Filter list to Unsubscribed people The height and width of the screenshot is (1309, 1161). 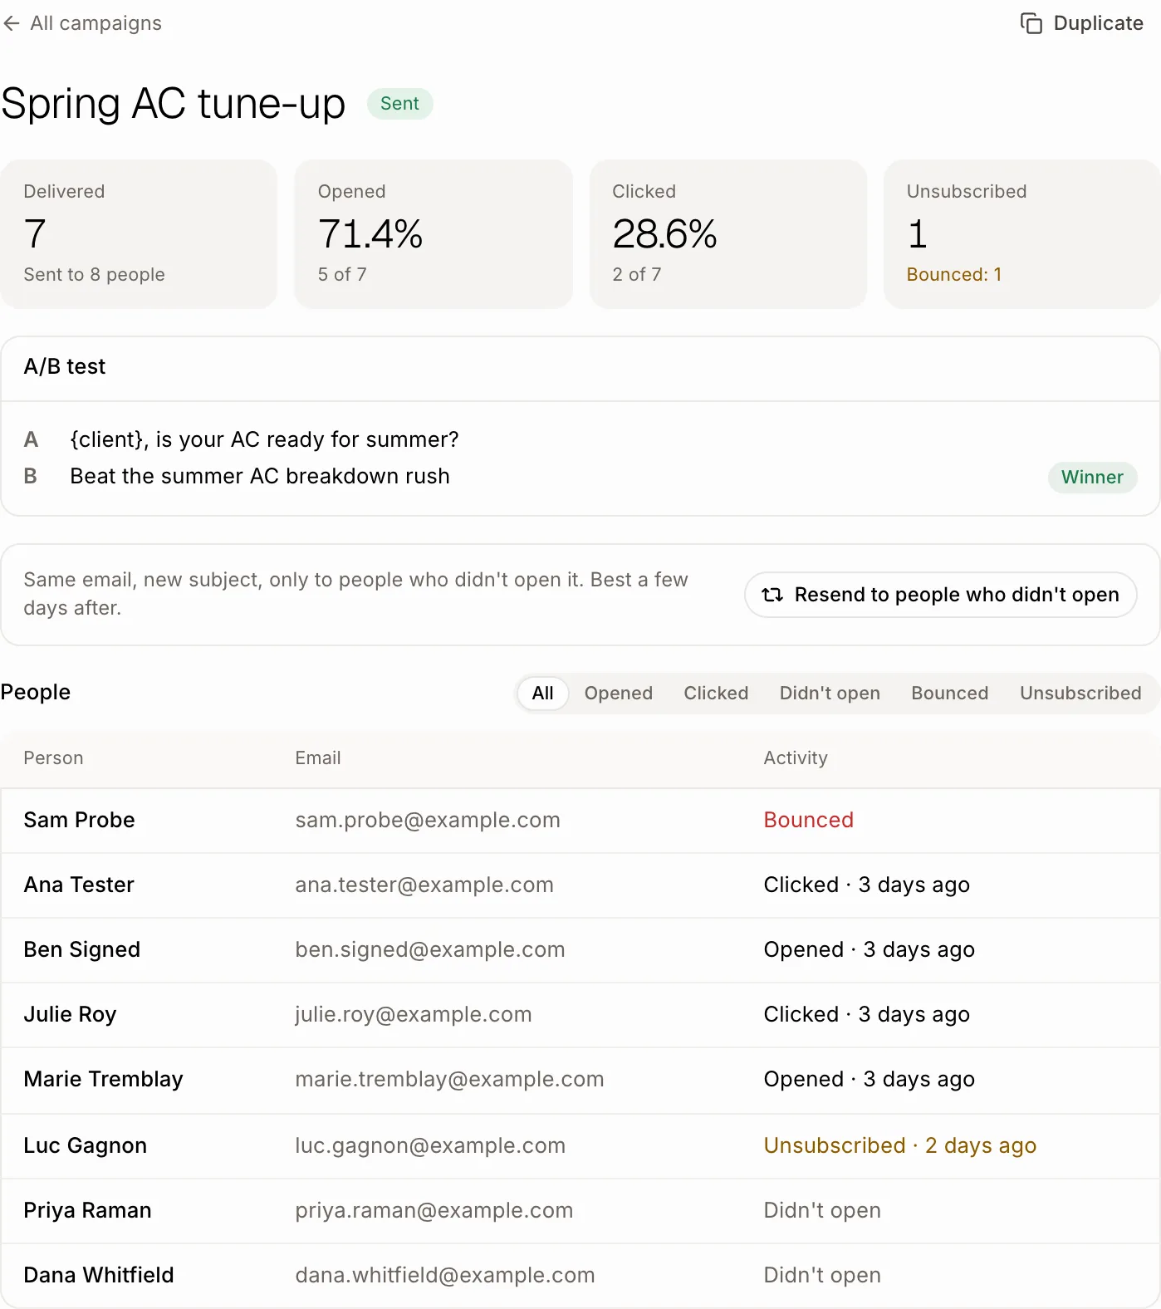coord(1080,694)
